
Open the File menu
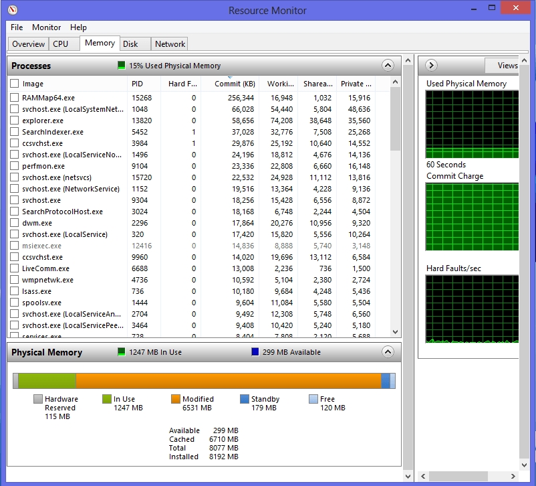coord(17,27)
